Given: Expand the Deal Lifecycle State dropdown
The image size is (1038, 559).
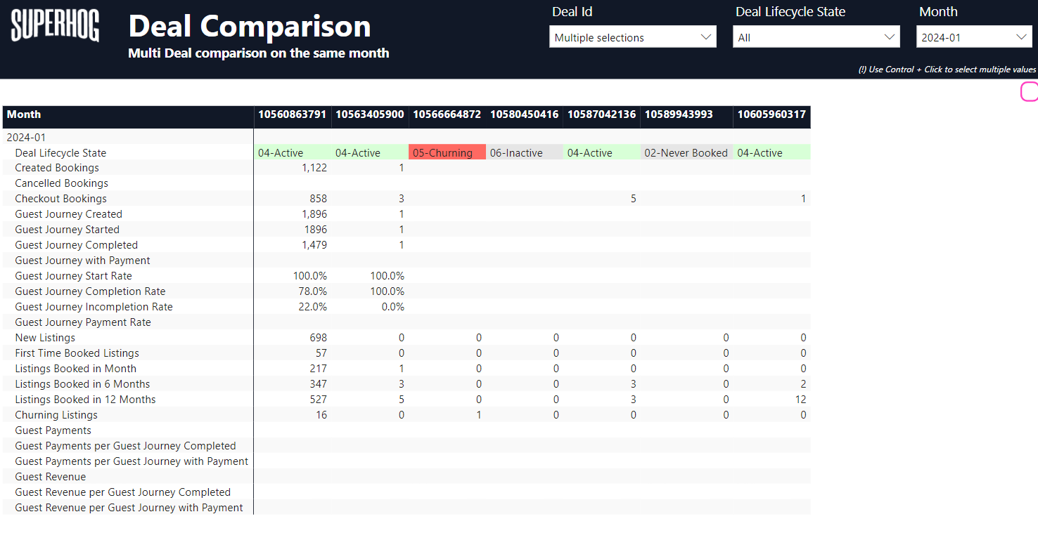Looking at the screenshot, I should (x=816, y=37).
